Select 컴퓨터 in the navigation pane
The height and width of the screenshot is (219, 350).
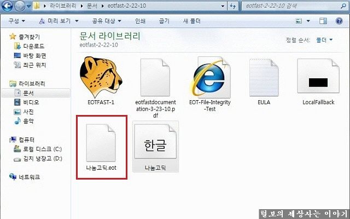(x=26, y=140)
